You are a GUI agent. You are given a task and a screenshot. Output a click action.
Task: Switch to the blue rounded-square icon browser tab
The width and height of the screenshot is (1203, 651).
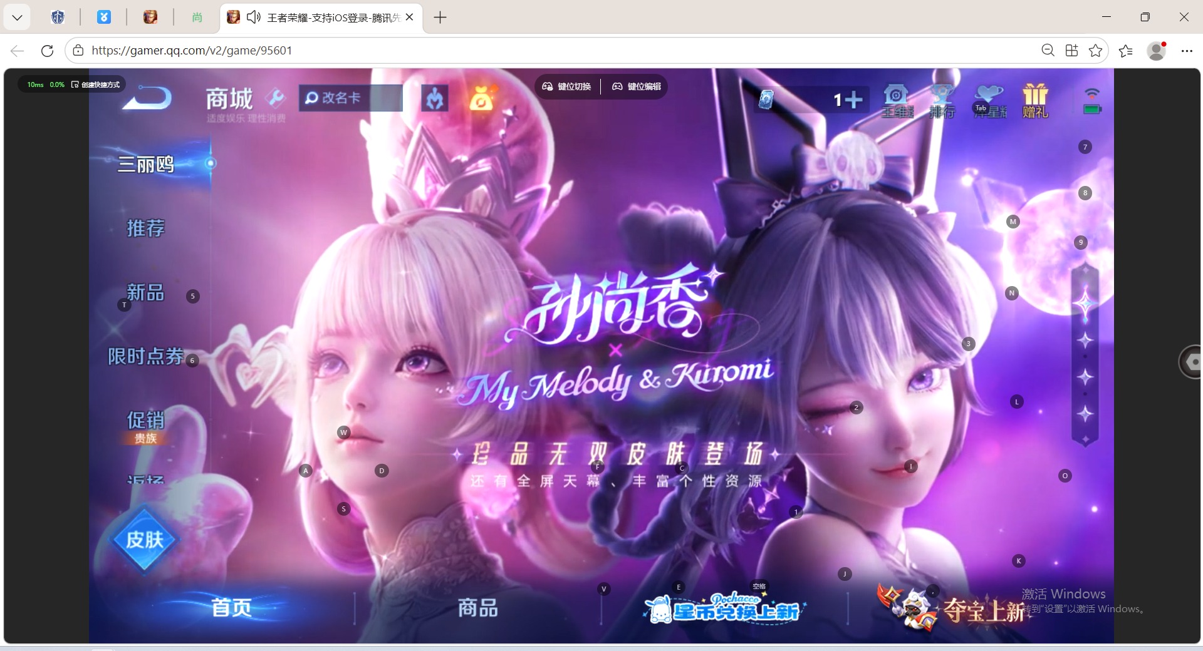tap(104, 18)
